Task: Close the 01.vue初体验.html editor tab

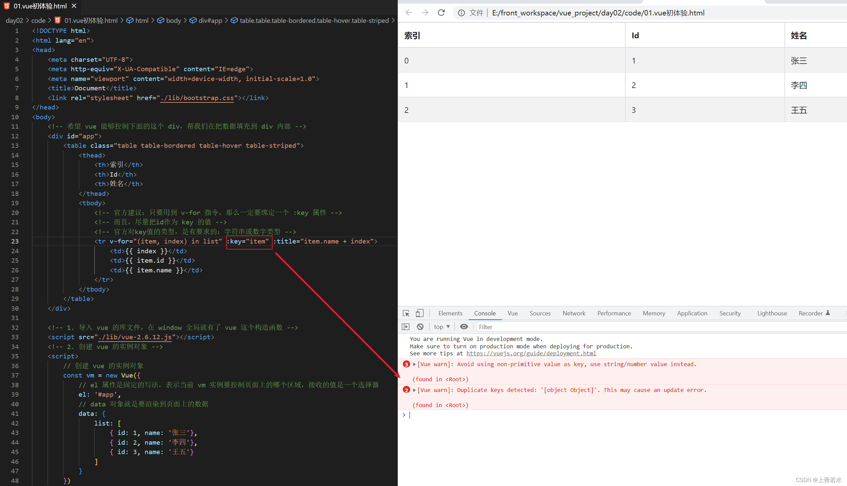Action: 74,6
